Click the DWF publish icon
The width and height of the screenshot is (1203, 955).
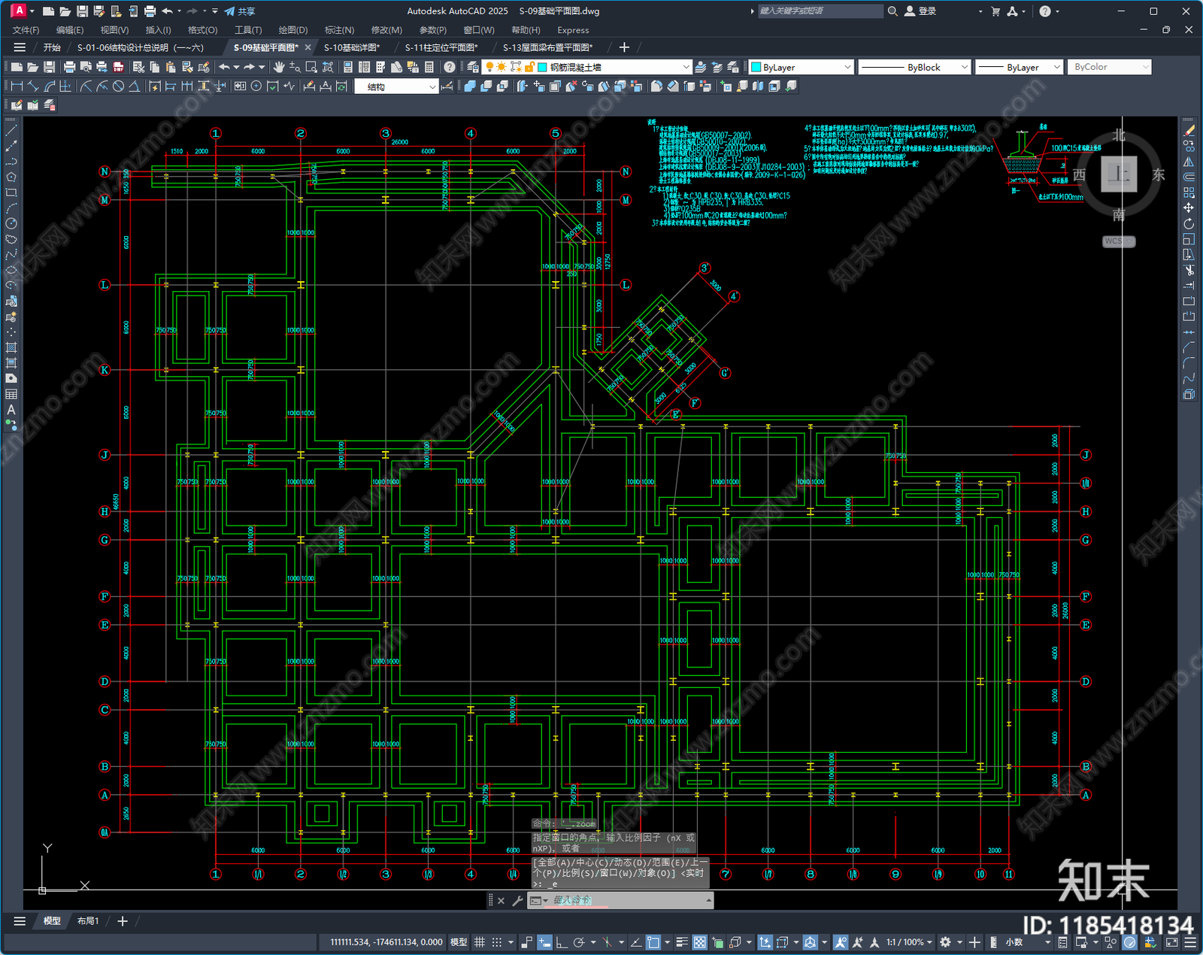118,67
